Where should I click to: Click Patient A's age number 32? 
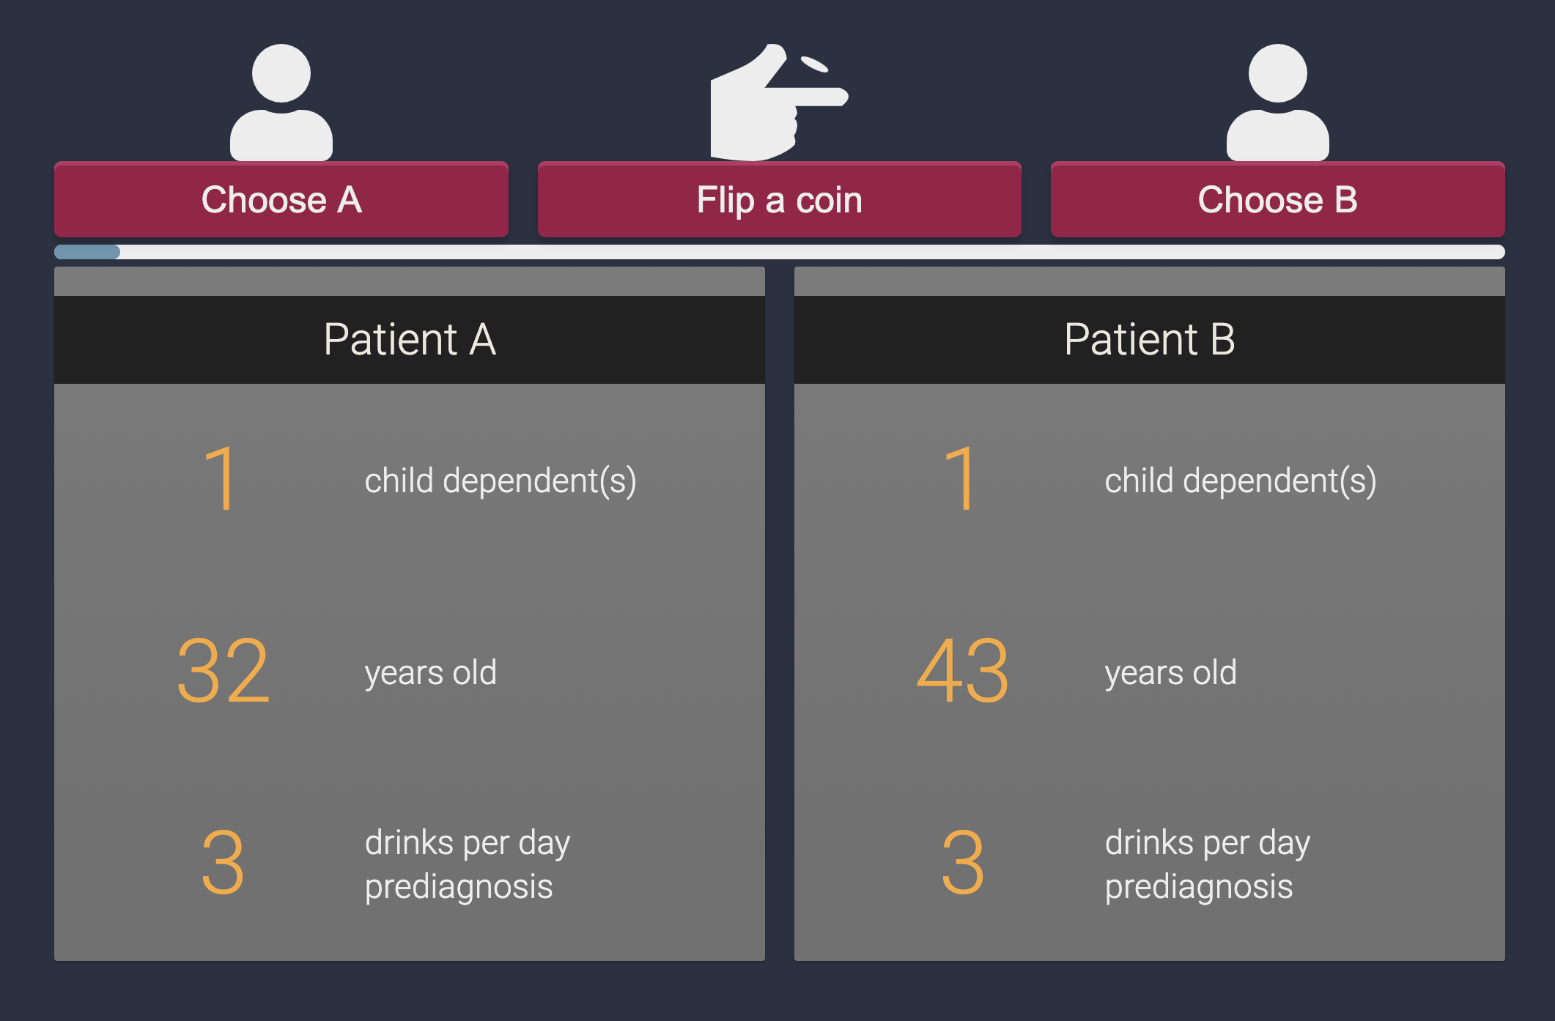point(224,671)
